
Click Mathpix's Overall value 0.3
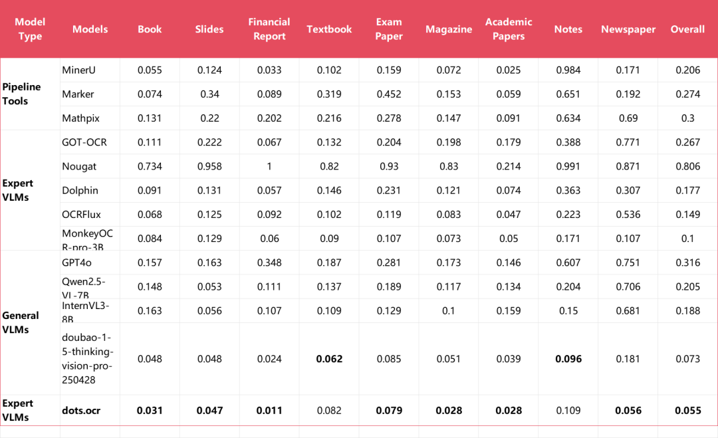pyautogui.click(x=688, y=118)
